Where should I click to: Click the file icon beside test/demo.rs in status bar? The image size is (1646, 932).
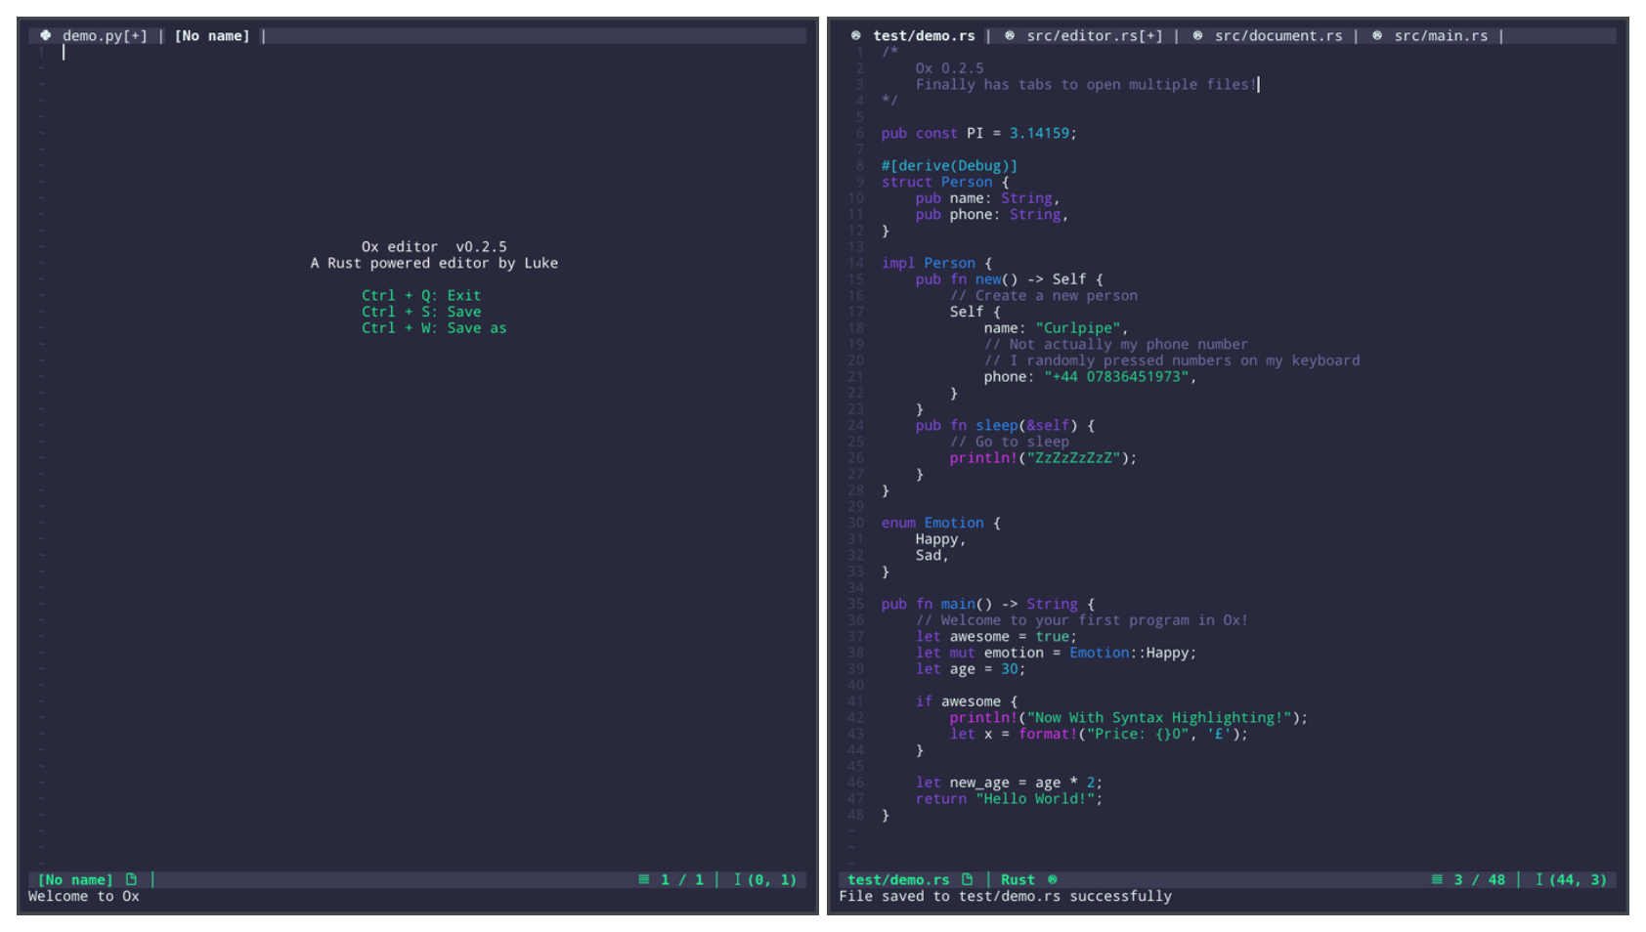[968, 879]
